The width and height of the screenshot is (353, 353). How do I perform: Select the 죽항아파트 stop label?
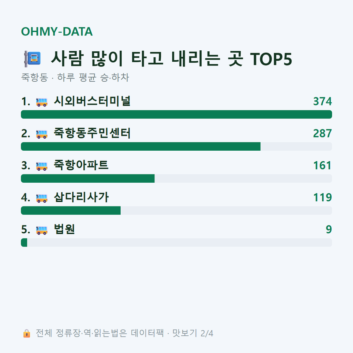click(x=81, y=165)
